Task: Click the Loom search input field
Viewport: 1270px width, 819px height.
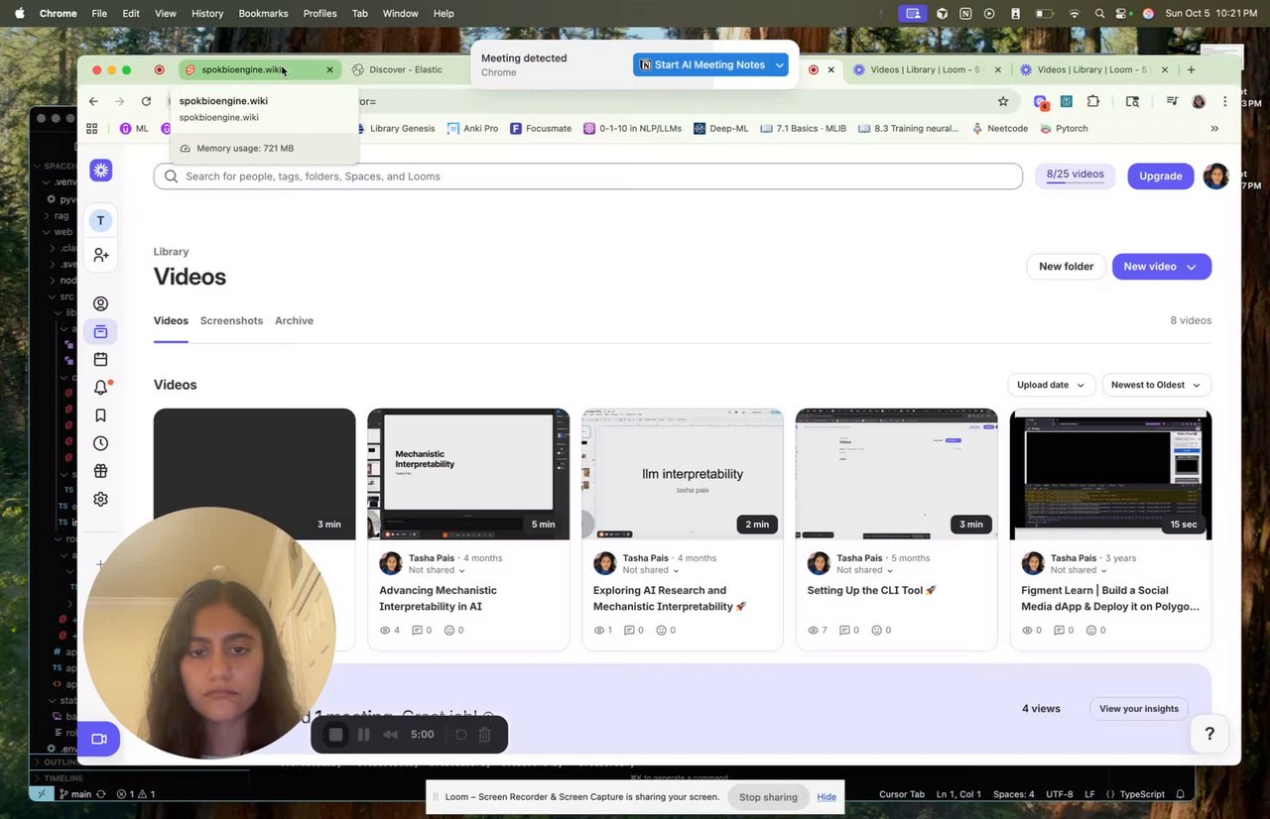Action: point(587,176)
